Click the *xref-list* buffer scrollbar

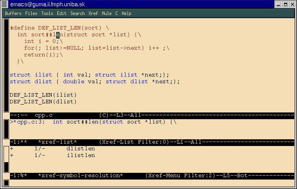tap(6, 129)
